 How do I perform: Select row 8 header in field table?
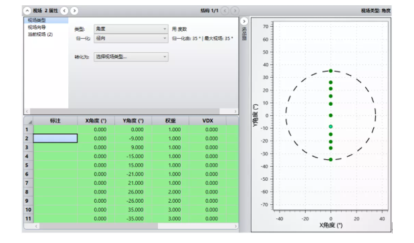28,191
